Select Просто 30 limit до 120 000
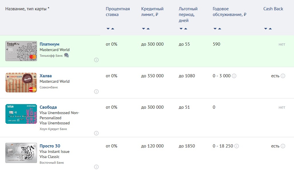Viewport: 294px width, 170px height. tap(152, 146)
